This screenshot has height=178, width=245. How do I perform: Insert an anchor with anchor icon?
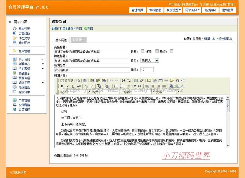point(183,86)
